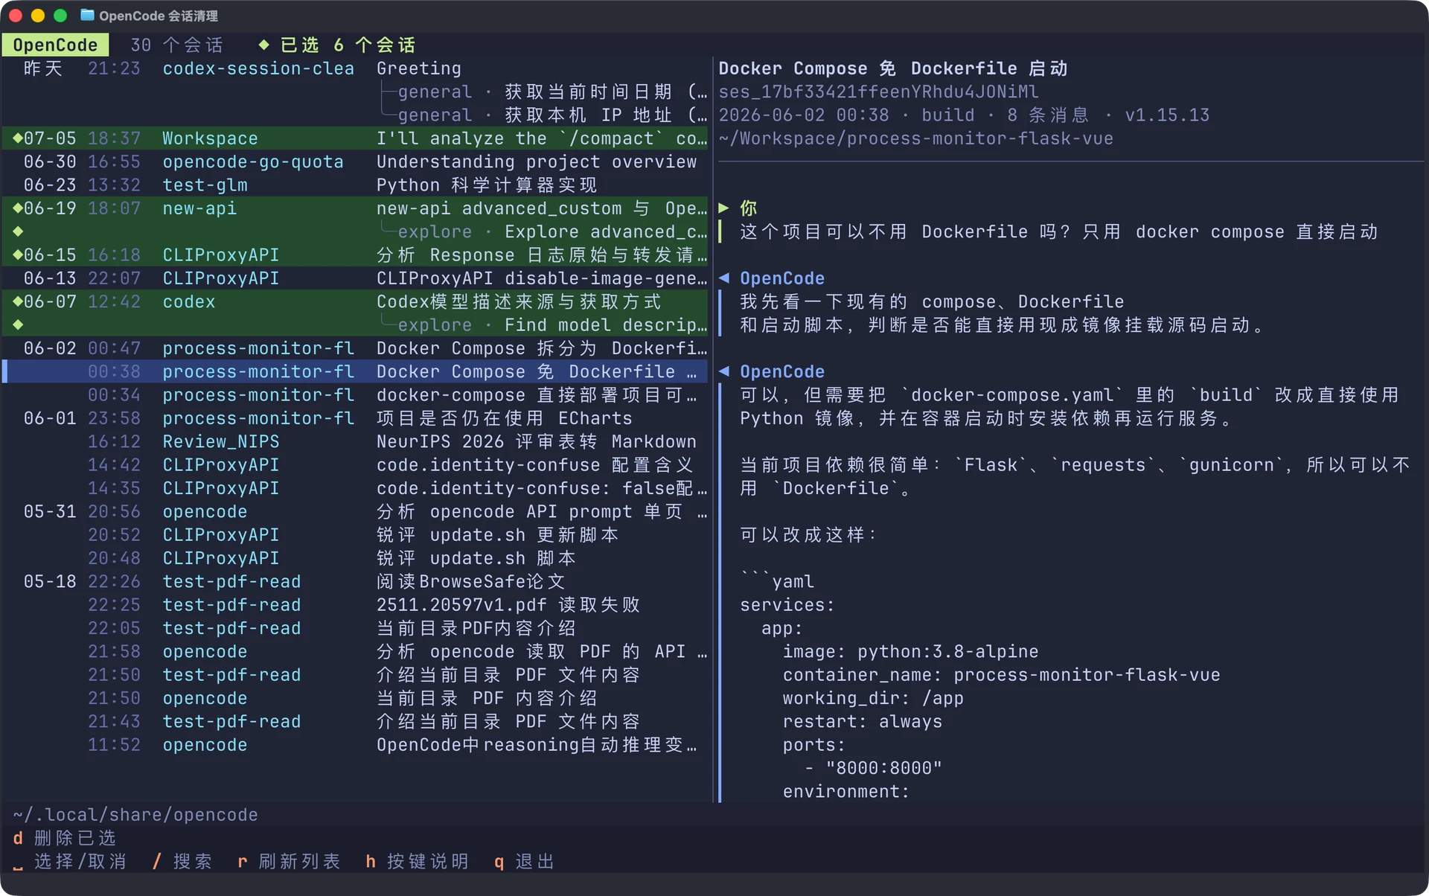Select the 20:48 锐评 update.sh 脚本 session
The image size is (1429, 896).
point(356,558)
